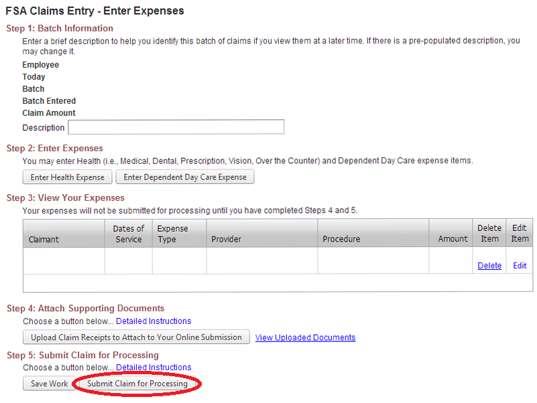This screenshot has width=537, height=403.
Task: Select the Claimant column header
Action: pyautogui.click(x=44, y=239)
